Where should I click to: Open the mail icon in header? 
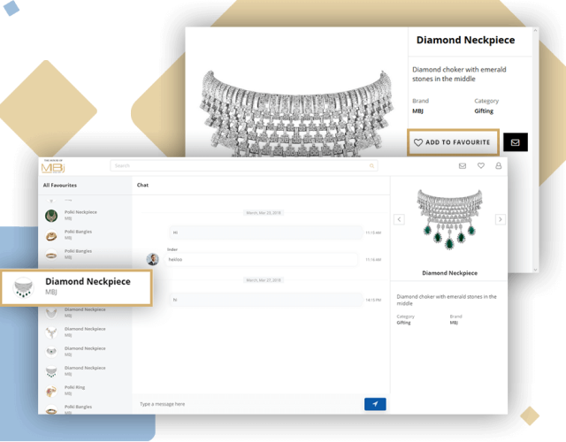click(x=463, y=165)
